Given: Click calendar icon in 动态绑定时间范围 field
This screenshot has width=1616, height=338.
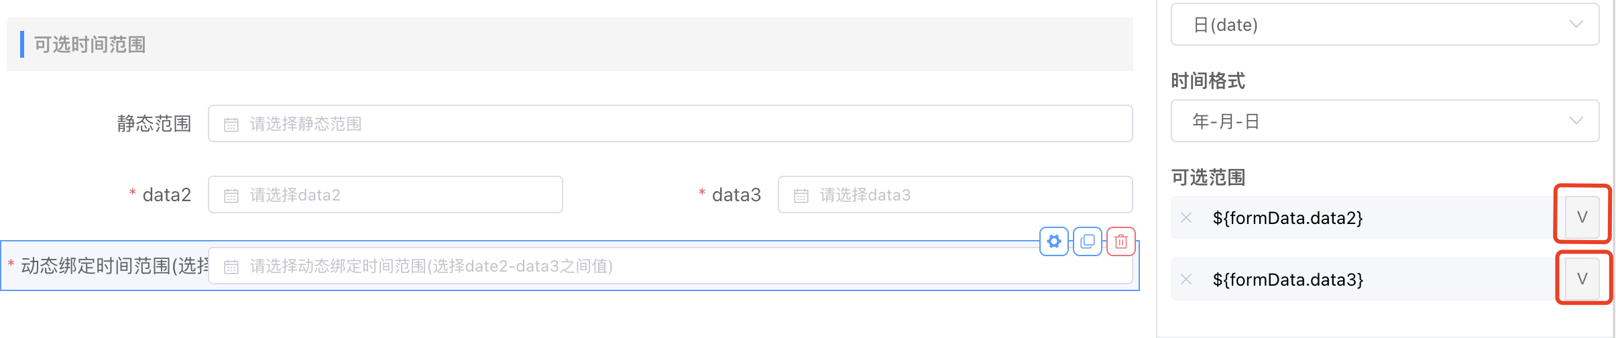Looking at the screenshot, I should tap(231, 266).
